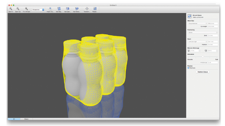This screenshot has width=225, height=126.
Task: Click the Add Sleeve toolbar icon
Action: (x=77, y=9)
